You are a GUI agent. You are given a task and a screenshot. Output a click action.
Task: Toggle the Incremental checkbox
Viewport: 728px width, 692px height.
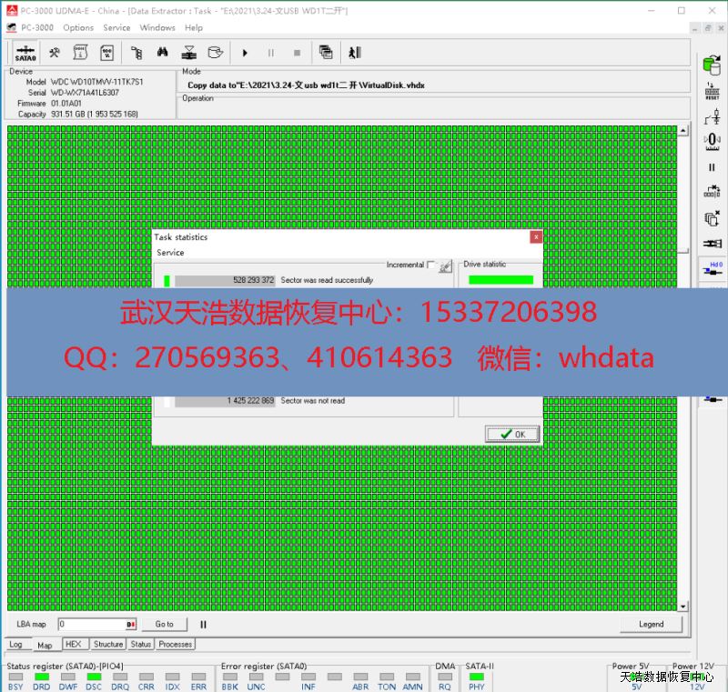pyautogui.click(x=431, y=265)
